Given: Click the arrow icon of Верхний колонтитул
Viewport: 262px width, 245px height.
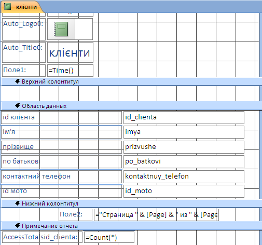Looking at the screenshot, I should (18, 81).
